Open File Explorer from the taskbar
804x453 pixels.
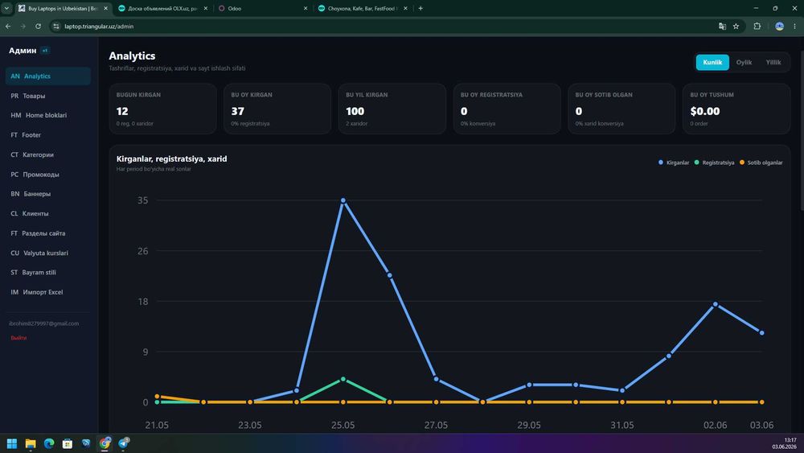(31, 443)
